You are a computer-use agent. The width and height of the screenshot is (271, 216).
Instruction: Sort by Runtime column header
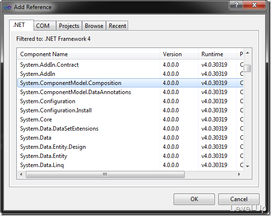pyautogui.click(x=217, y=54)
